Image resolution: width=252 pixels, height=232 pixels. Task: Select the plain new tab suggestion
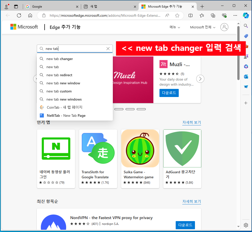click(75, 67)
